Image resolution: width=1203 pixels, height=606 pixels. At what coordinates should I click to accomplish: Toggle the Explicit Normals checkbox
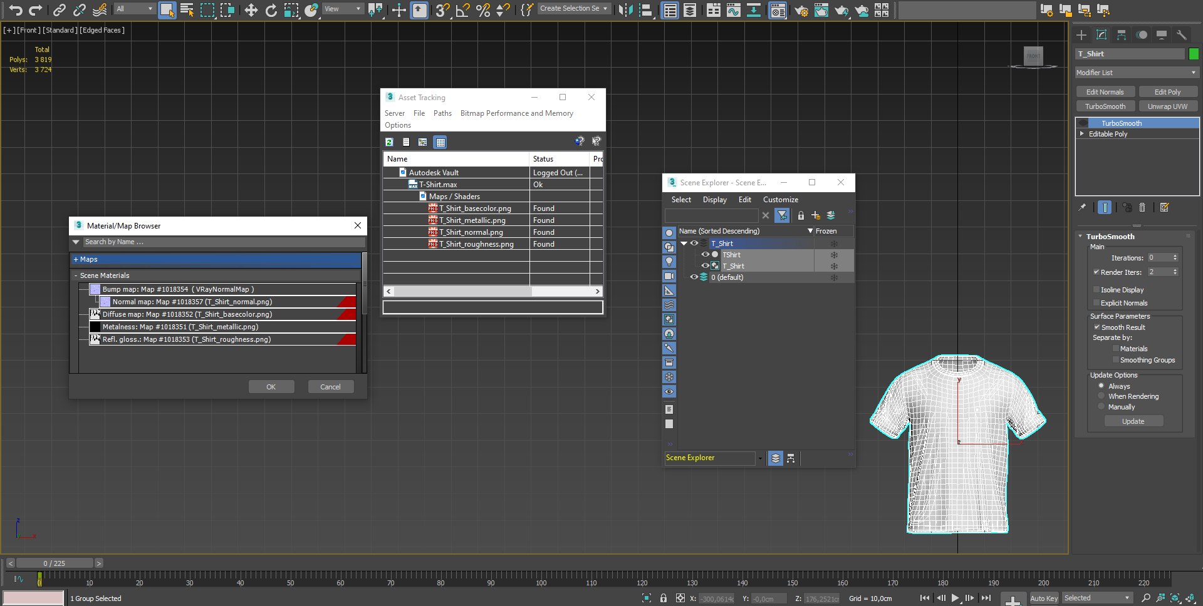click(x=1096, y=303)
